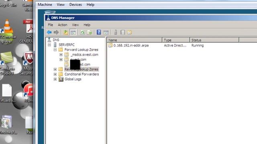Screen dimensions: 257x144
Task: Collapse the SERVERPC tree node
Action: [x=49, y=45]
